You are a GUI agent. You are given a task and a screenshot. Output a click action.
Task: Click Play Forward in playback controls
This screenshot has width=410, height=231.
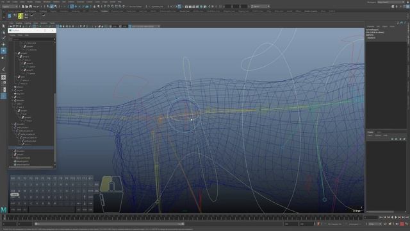coord(396,218)
